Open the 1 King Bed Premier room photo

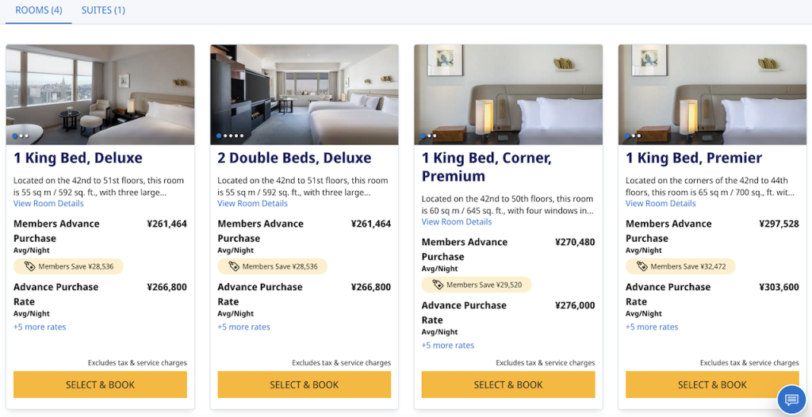[x=712, y=94]
